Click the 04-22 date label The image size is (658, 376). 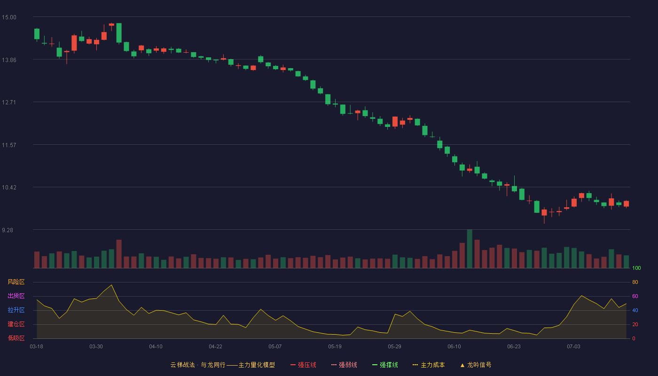(x=215, y=346)
